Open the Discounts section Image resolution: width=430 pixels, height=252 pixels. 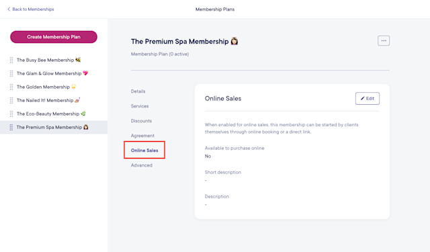click(x=141, y=121)
